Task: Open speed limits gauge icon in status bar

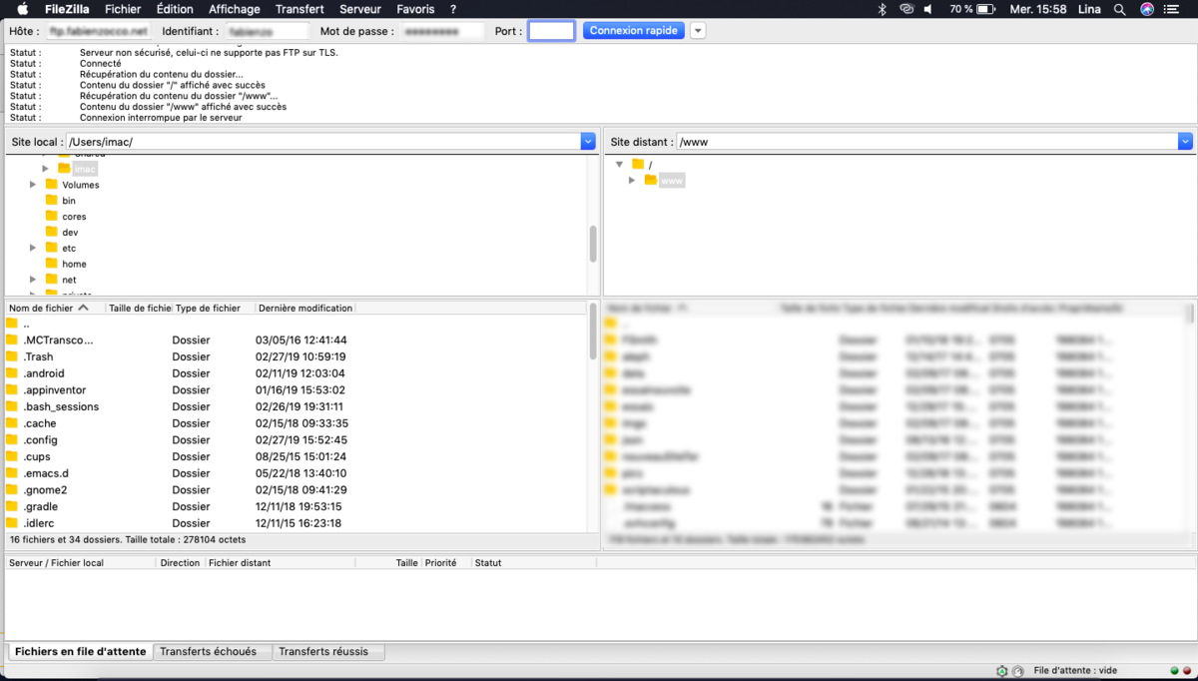Action: click(x=1017, y=671)
